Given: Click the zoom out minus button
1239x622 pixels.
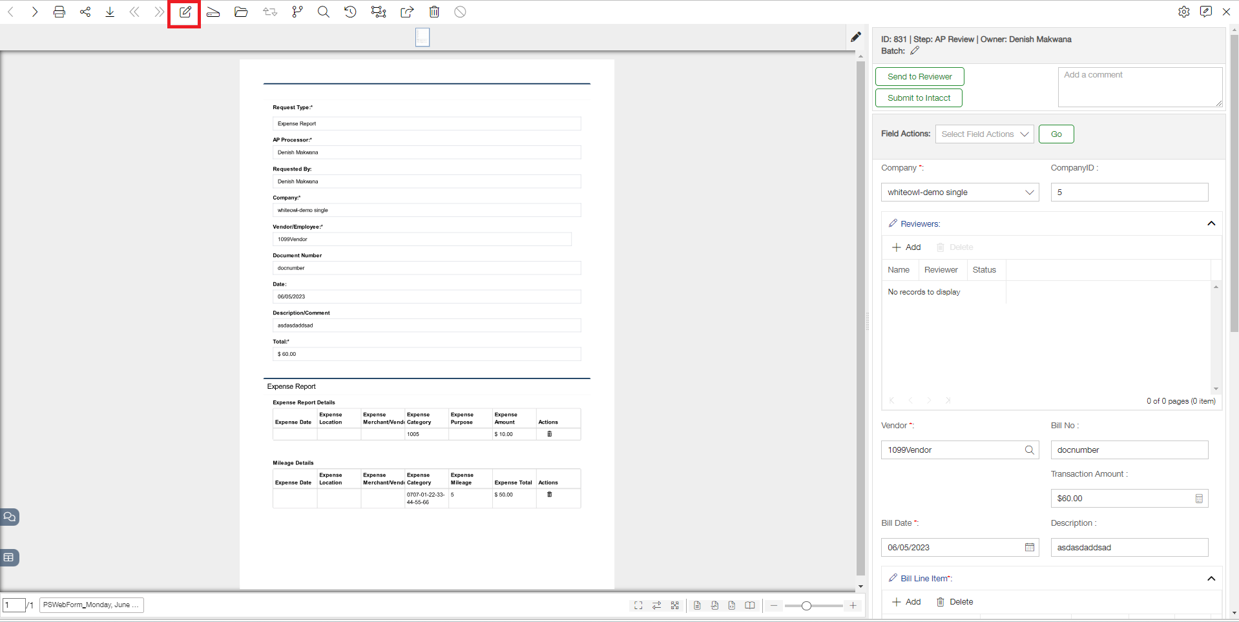Looking at the screenshot, I should point(774,605).
